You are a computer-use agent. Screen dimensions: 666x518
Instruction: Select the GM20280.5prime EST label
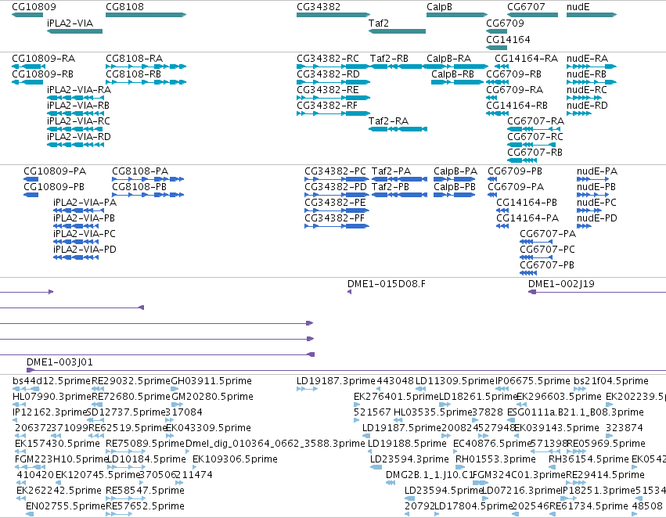pyautogui.click(x=212, y=397)
